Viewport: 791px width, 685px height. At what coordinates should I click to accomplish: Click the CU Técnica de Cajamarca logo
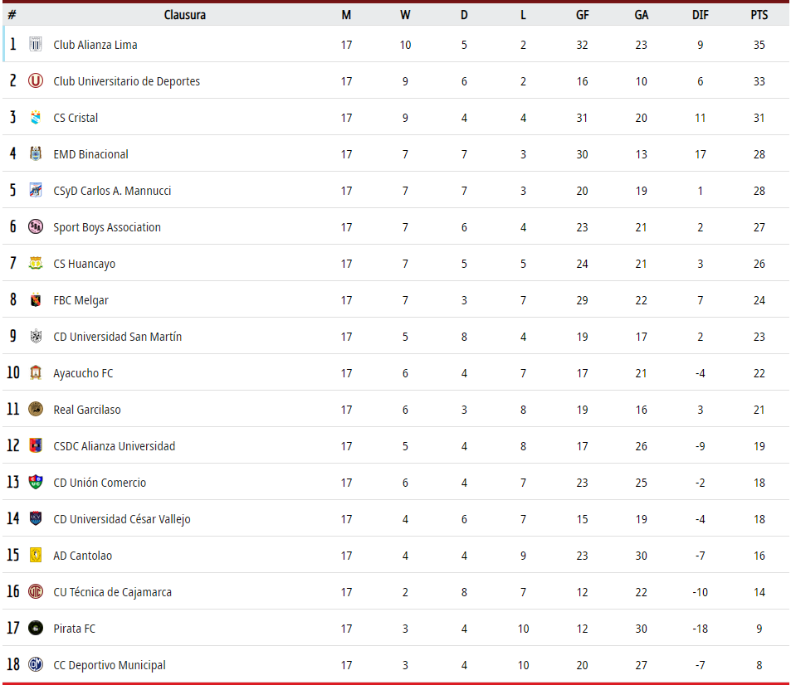pyautogui.click(x=36, y=591)
